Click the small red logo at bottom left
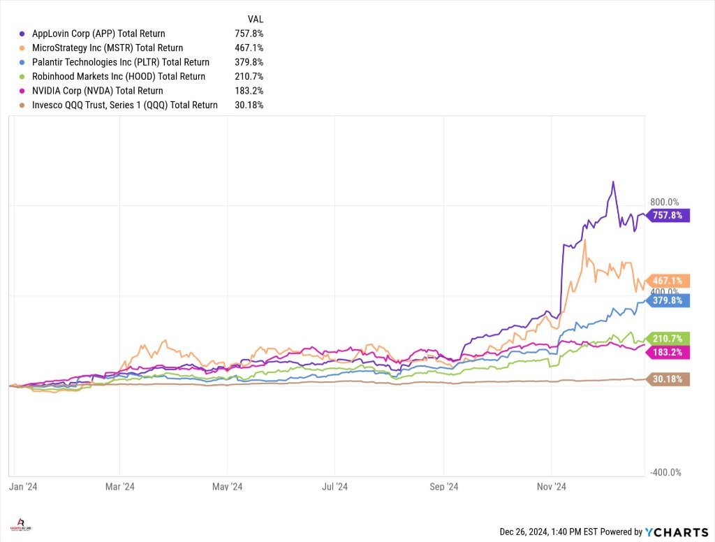 point(20,524)
